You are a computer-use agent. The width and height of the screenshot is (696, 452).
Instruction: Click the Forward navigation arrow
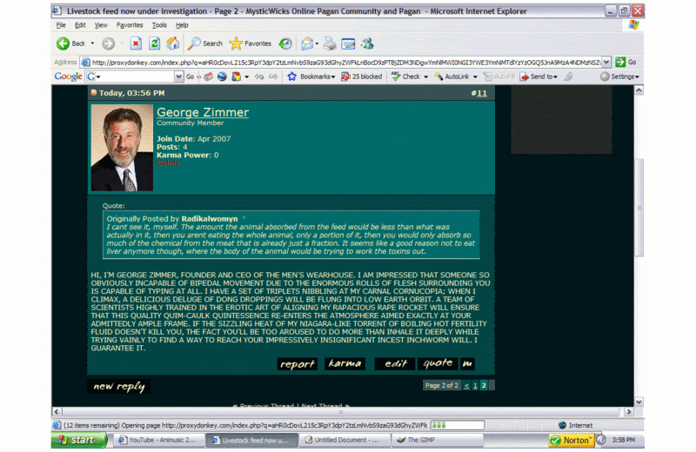pyautogui.click(x=108, y=43)
